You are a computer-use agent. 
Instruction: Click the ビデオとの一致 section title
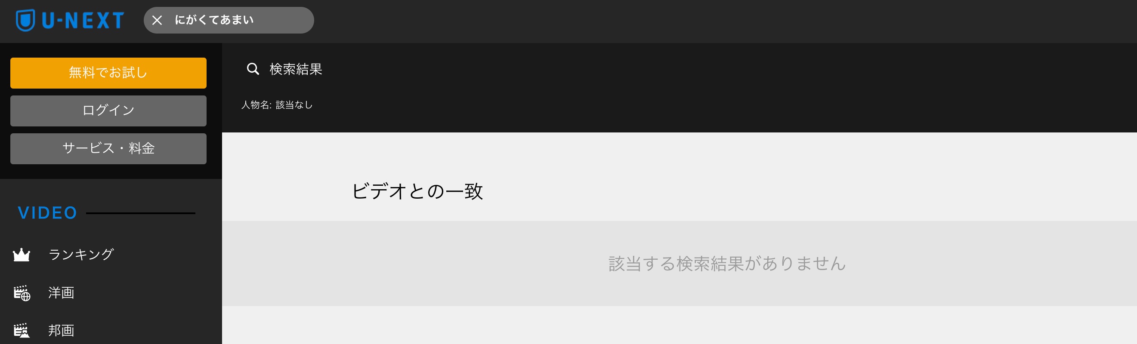tap(417, 191)
